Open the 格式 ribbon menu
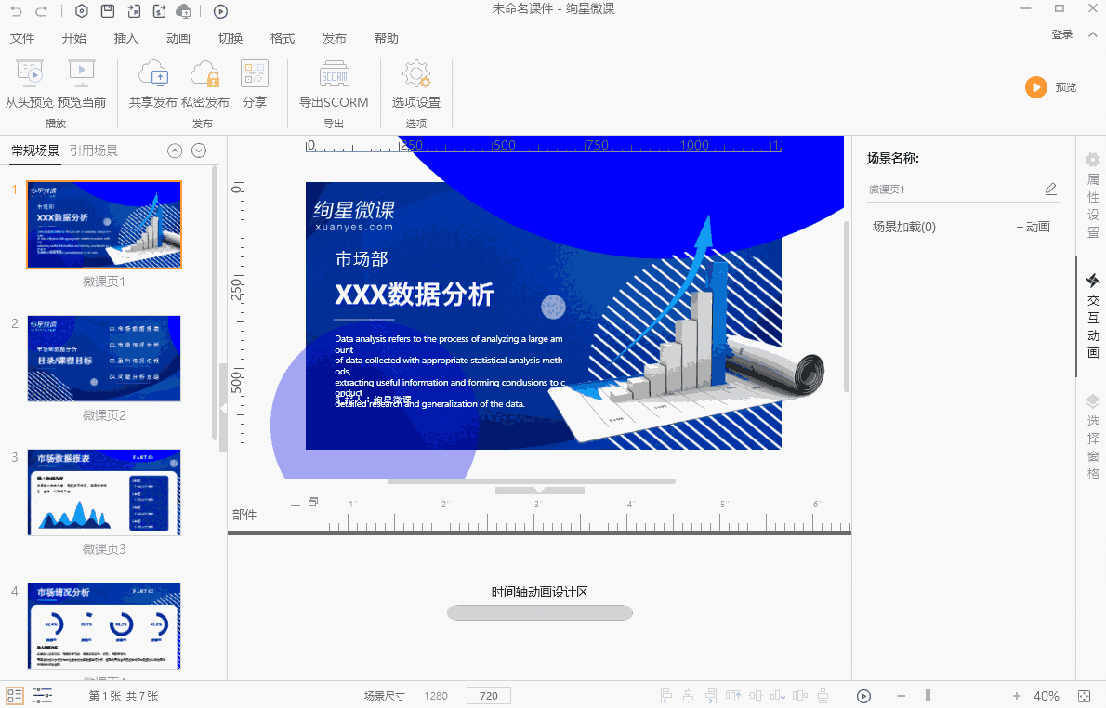This screenshot has width=1106, height=708. [281, 38]
